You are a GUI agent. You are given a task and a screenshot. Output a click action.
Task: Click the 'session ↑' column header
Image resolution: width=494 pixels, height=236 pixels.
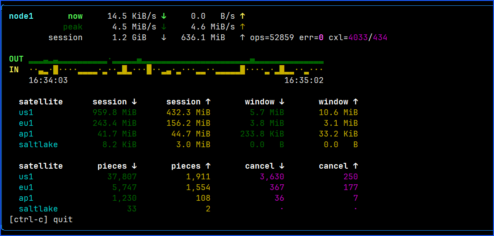coord(188,102)
